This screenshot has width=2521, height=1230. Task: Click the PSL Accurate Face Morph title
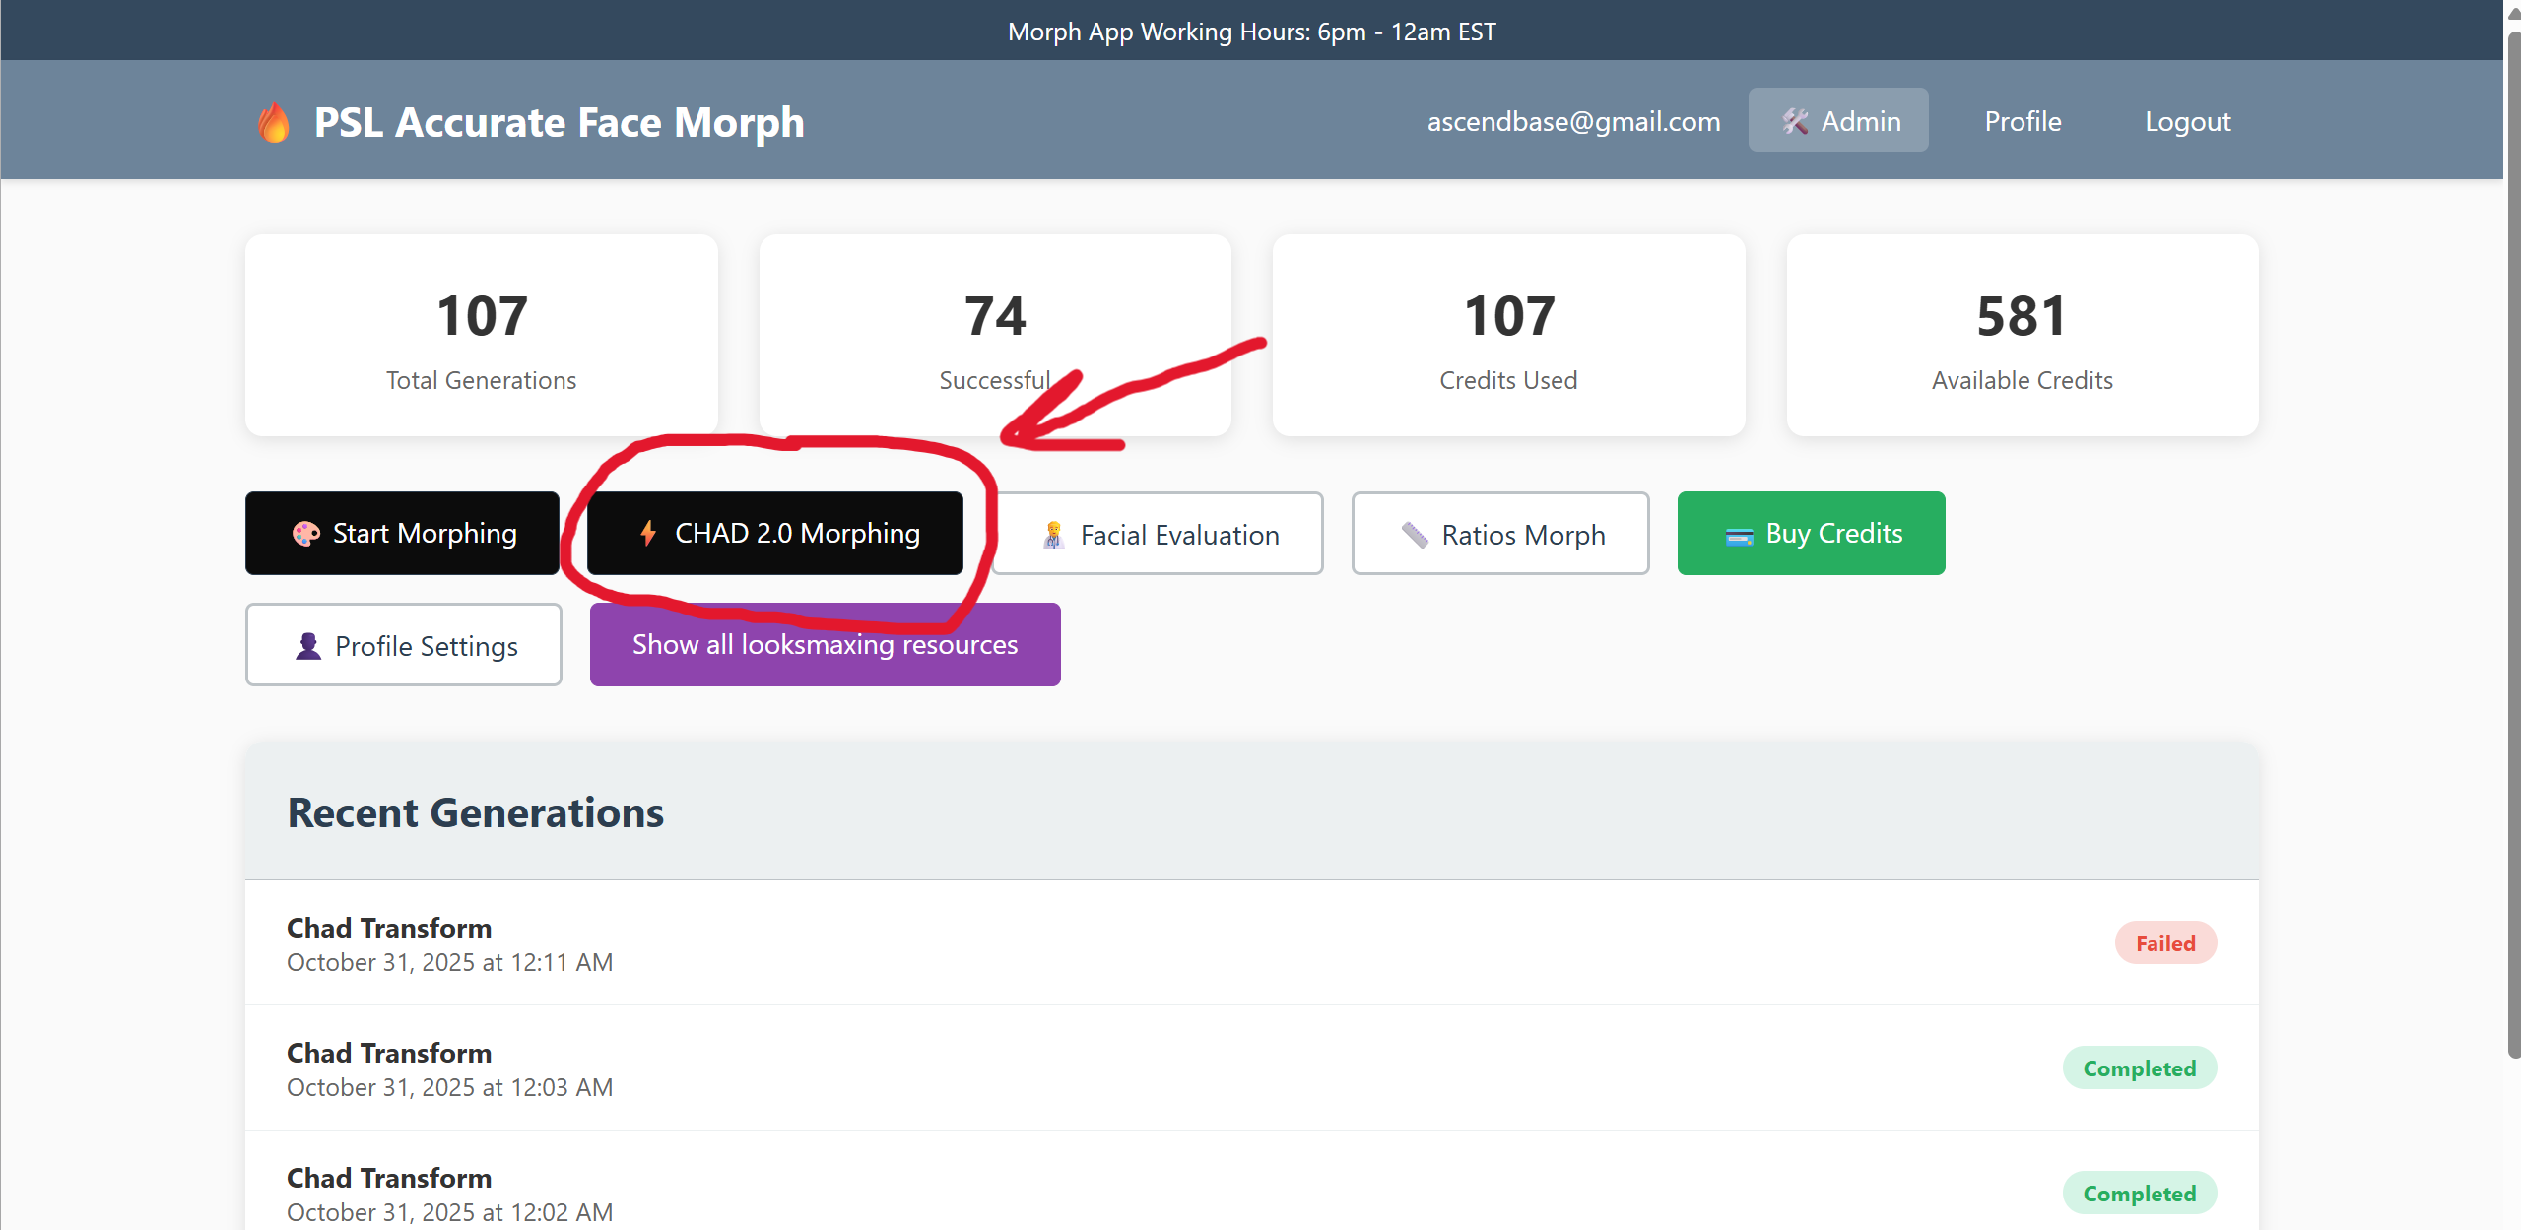559,123
